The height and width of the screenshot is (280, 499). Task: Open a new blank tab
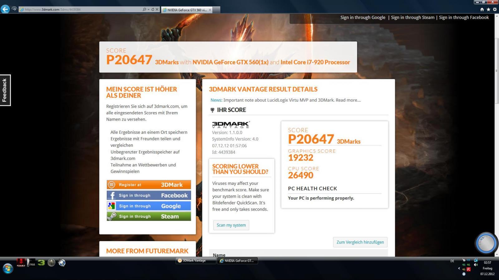click(x=216, y=10)
